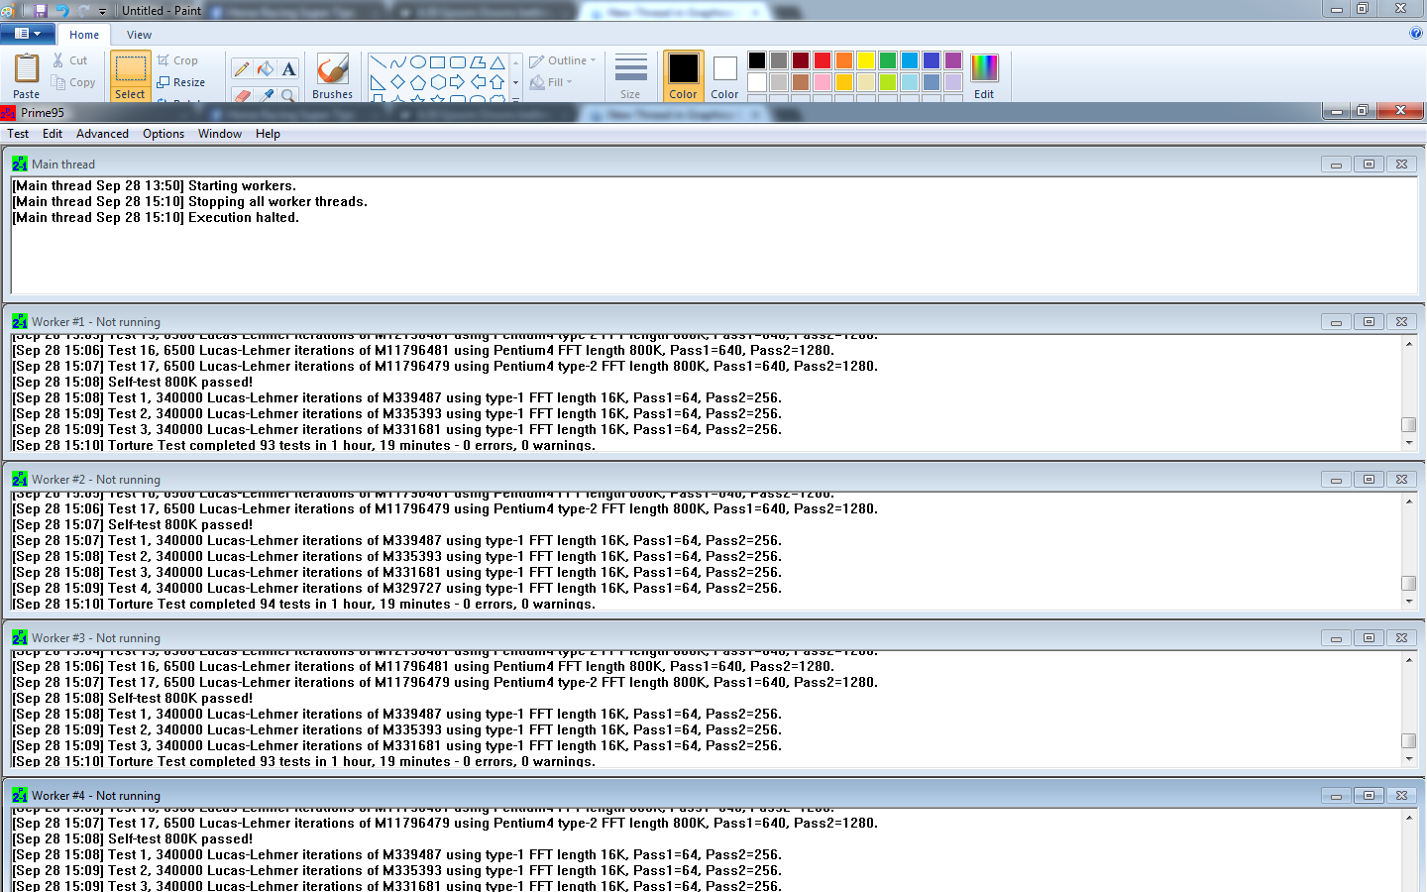Click the Resize tool
This screenshot has height=892, width=1427.
[x=181, y=82]
